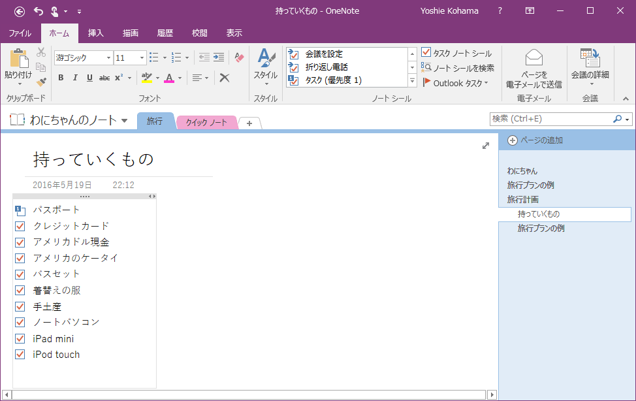Uncheck the iPod touch checkbox
This screenshot has width=636, height=401.
tap(20, 355)
